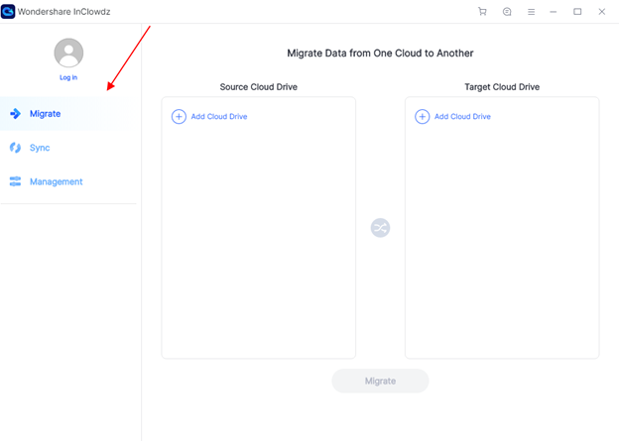619x441 pixels.
Task: Open the shopping cart icon in title bar
Action: click(482, 12)
